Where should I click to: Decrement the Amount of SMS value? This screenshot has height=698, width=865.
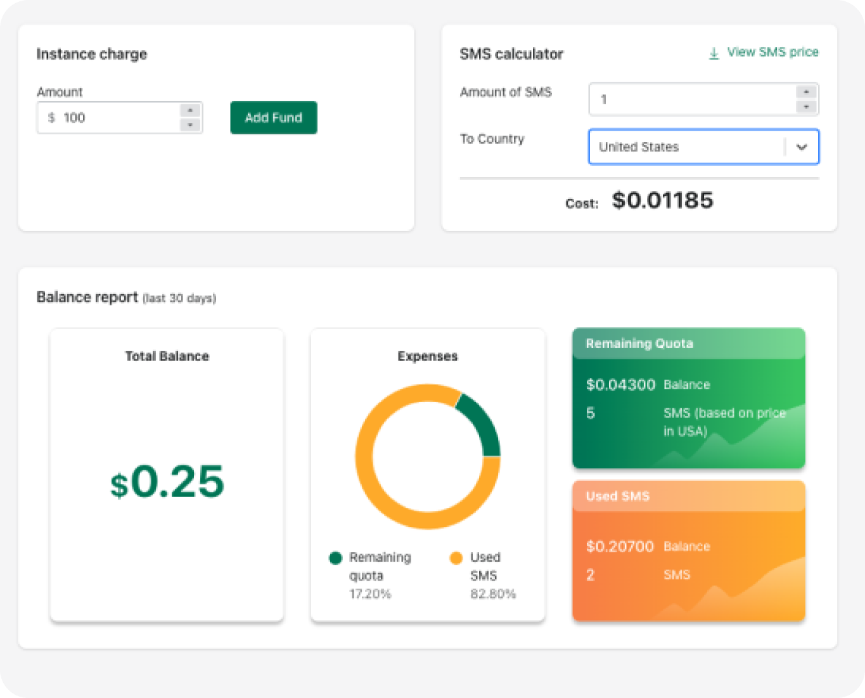pyautogui.click(x=806, y=107)
